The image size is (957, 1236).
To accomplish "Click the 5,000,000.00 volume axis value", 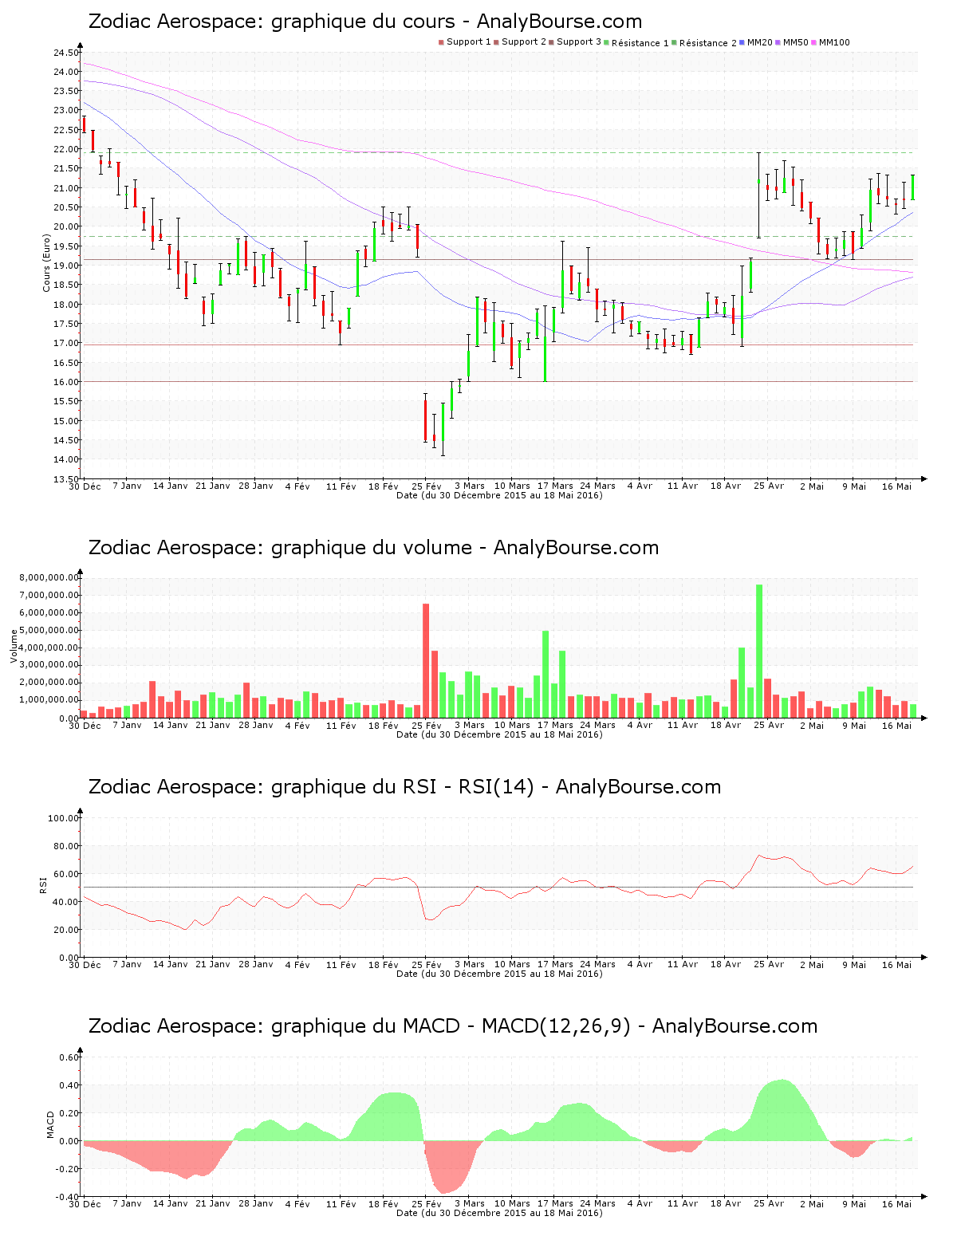I will pos(50,630).
